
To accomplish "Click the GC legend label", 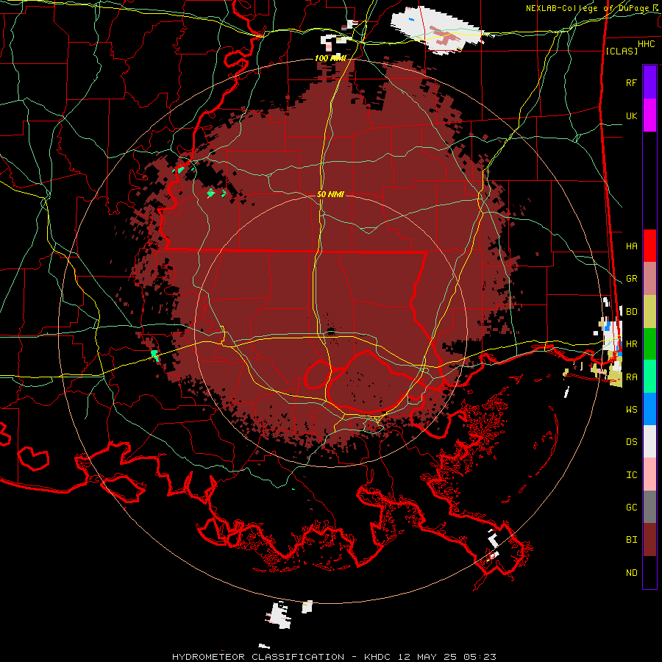I will pyautogui.click(x=631, y=507).
